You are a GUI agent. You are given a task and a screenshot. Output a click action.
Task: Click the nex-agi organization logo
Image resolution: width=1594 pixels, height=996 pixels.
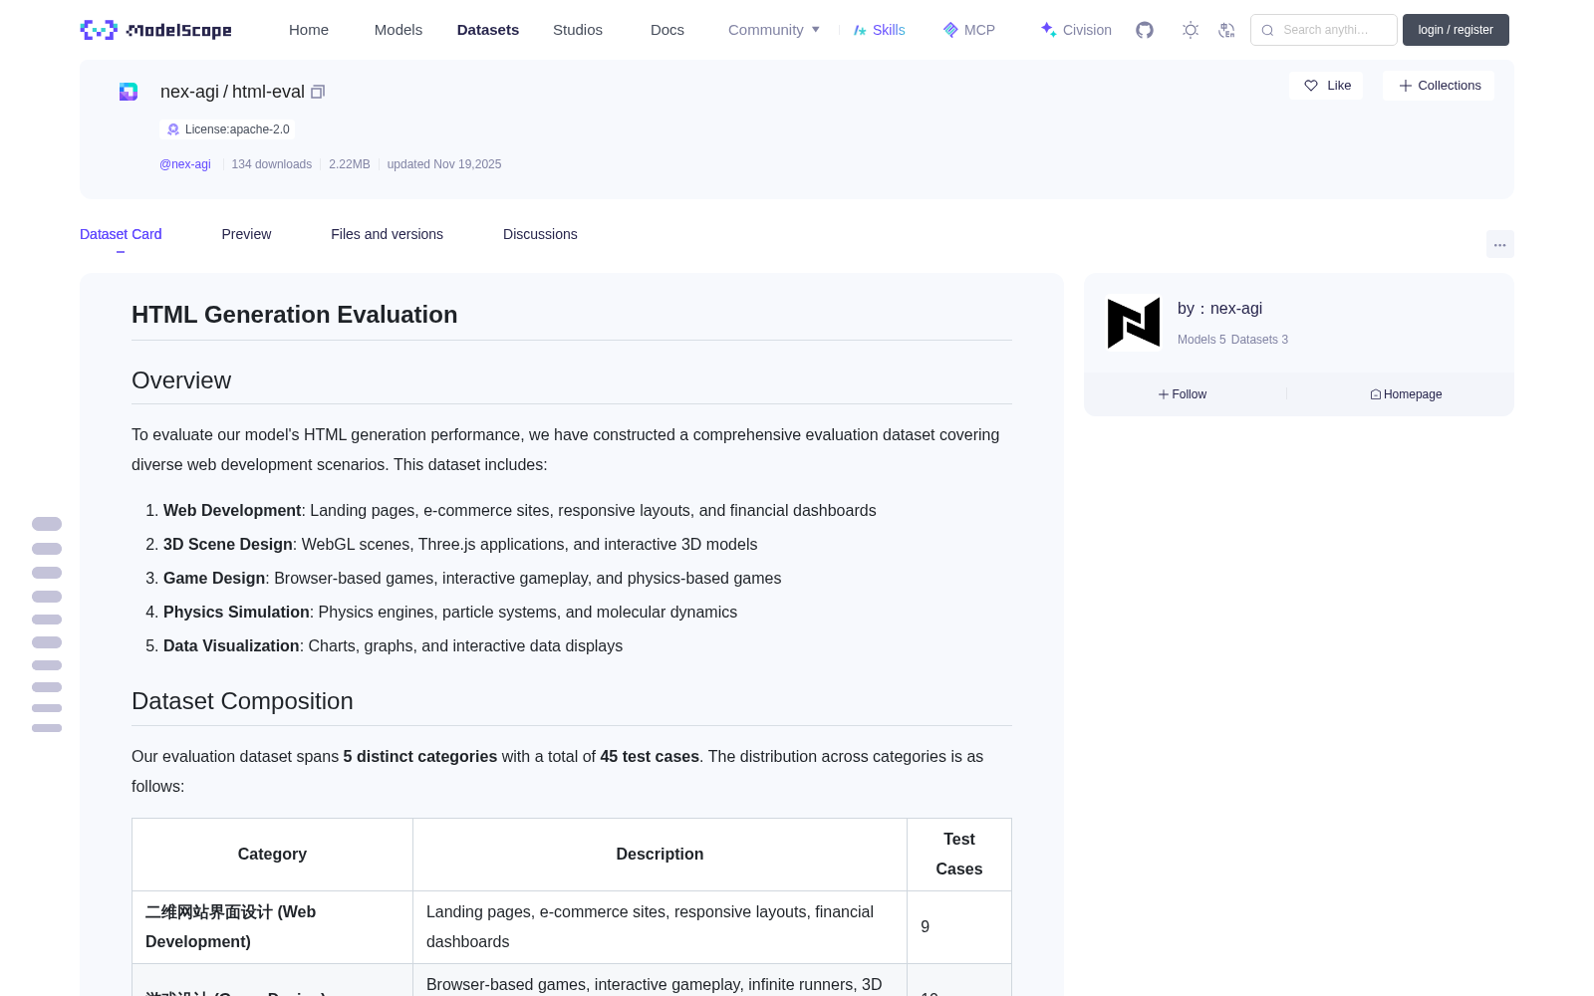click(1134, 323)
